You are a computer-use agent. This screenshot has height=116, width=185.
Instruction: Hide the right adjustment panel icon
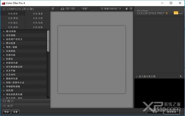point(131,9)
